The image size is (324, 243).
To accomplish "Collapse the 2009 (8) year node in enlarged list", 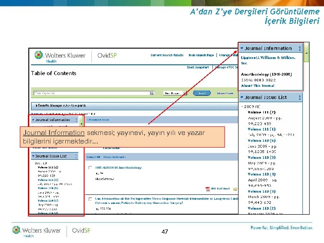I will 242,107.
